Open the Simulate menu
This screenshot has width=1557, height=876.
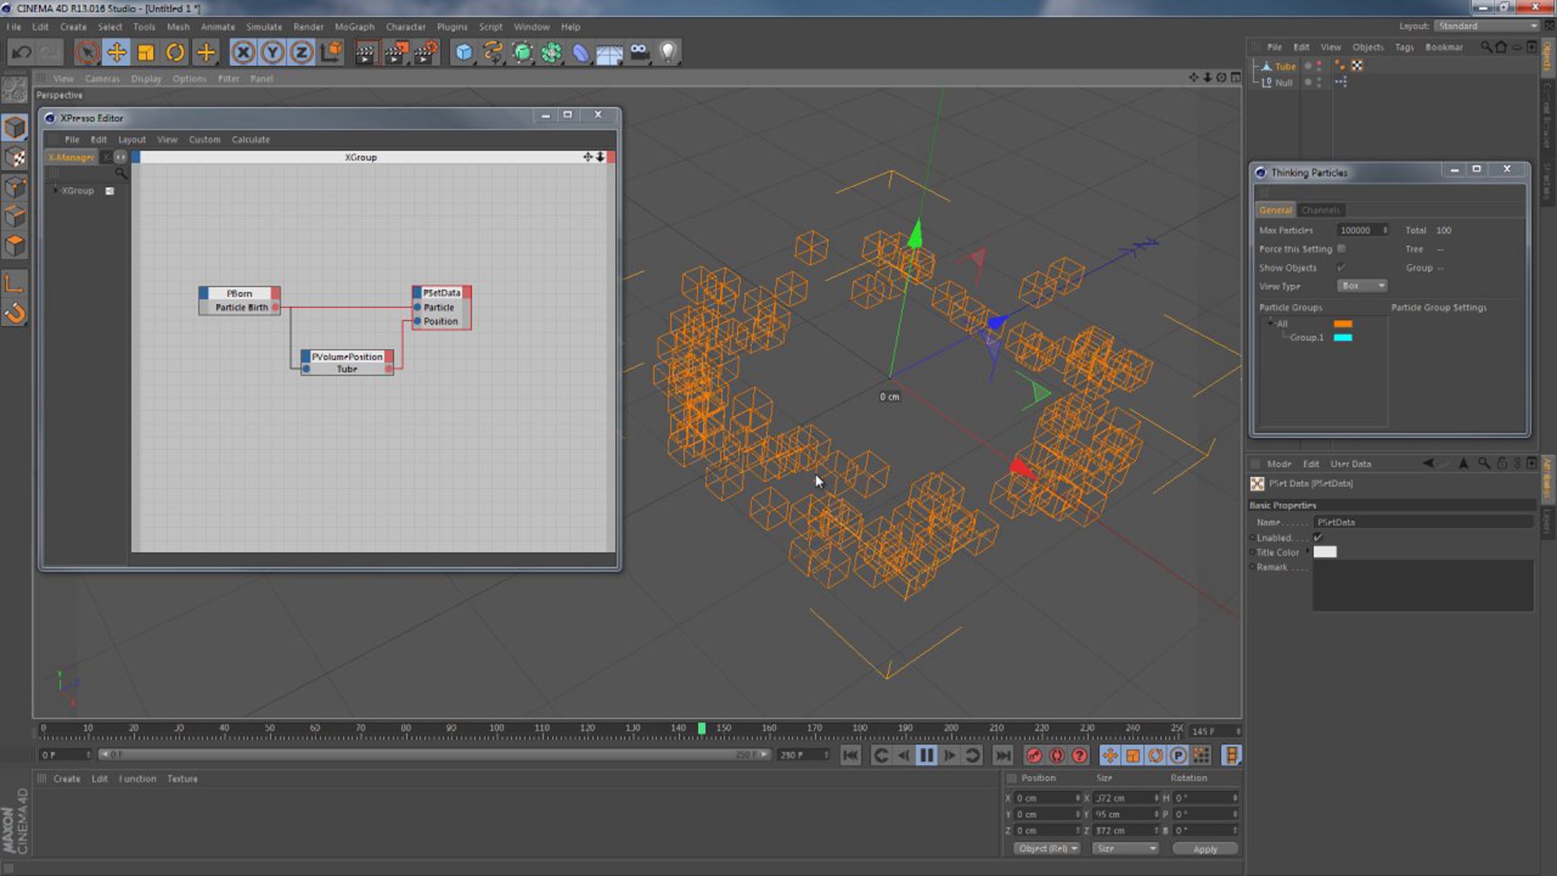click(264, 27)
